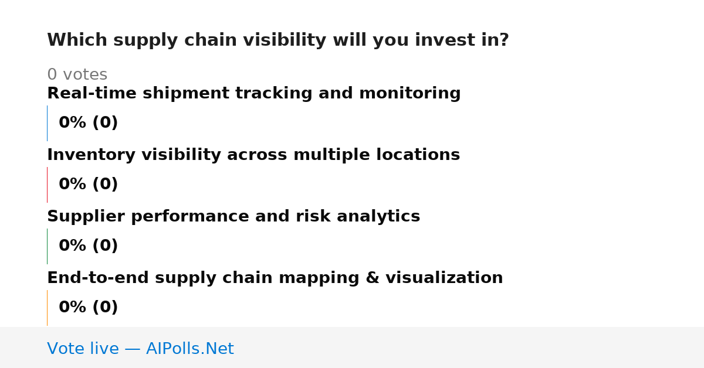The image size is (704, 368).
Task: Click the (0) vote count under end-to-end mapping
Action: (x=106, y=308)
